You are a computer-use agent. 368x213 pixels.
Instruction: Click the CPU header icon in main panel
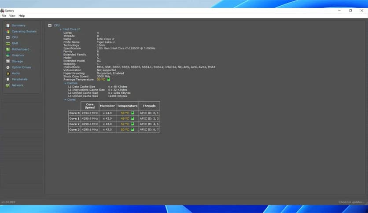(x=50, y=26)
